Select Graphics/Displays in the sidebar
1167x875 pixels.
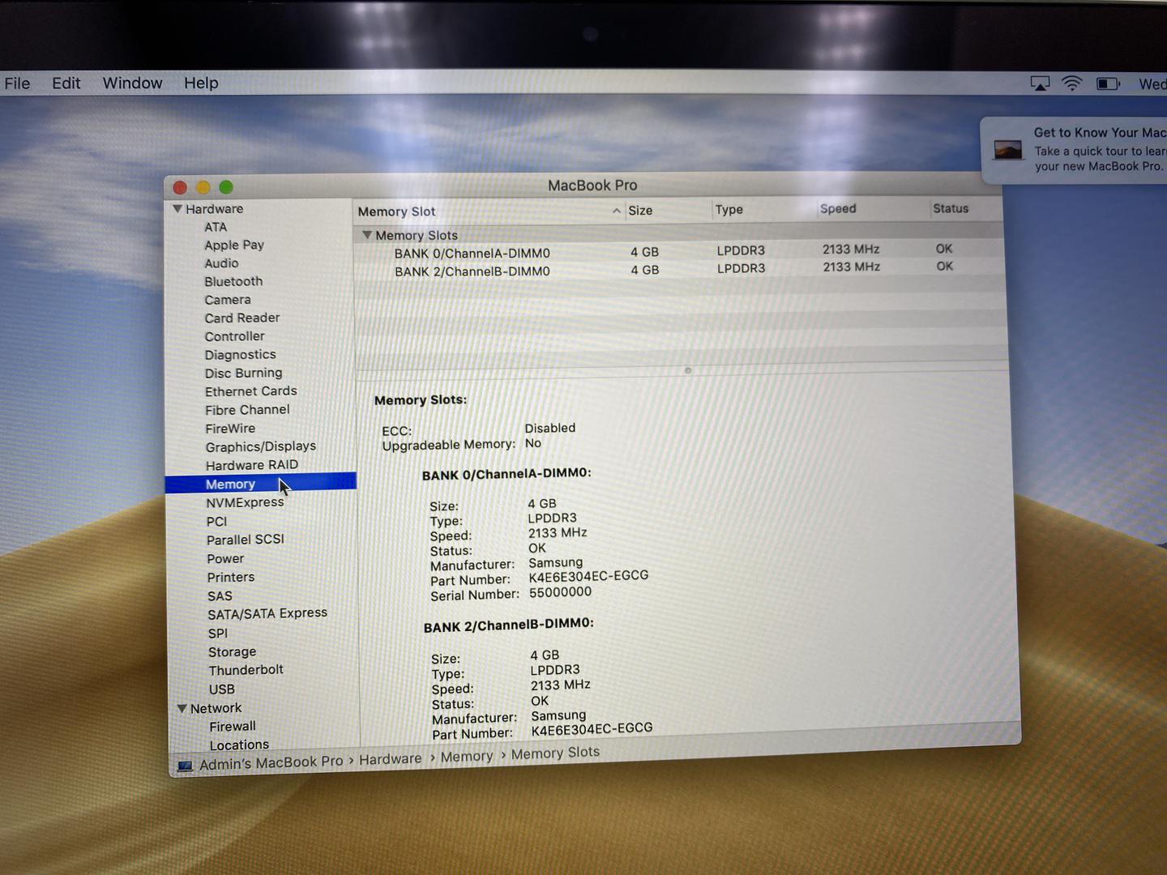pyautogui.click(x=260, y=446)
